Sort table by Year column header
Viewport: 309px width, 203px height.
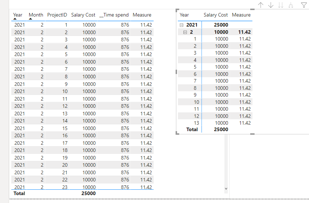tap(18, 15)
